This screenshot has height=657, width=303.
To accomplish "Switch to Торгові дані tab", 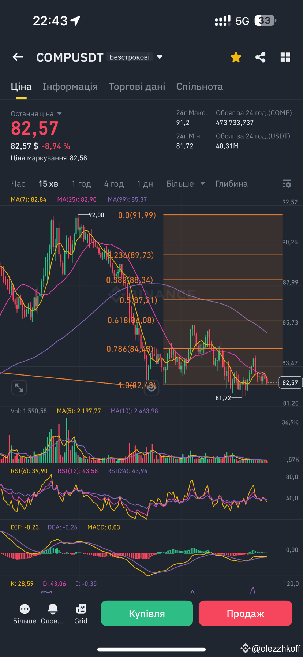I will 137,86.
